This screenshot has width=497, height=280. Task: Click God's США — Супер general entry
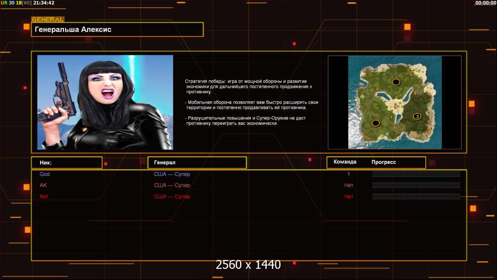click(172, 174)
